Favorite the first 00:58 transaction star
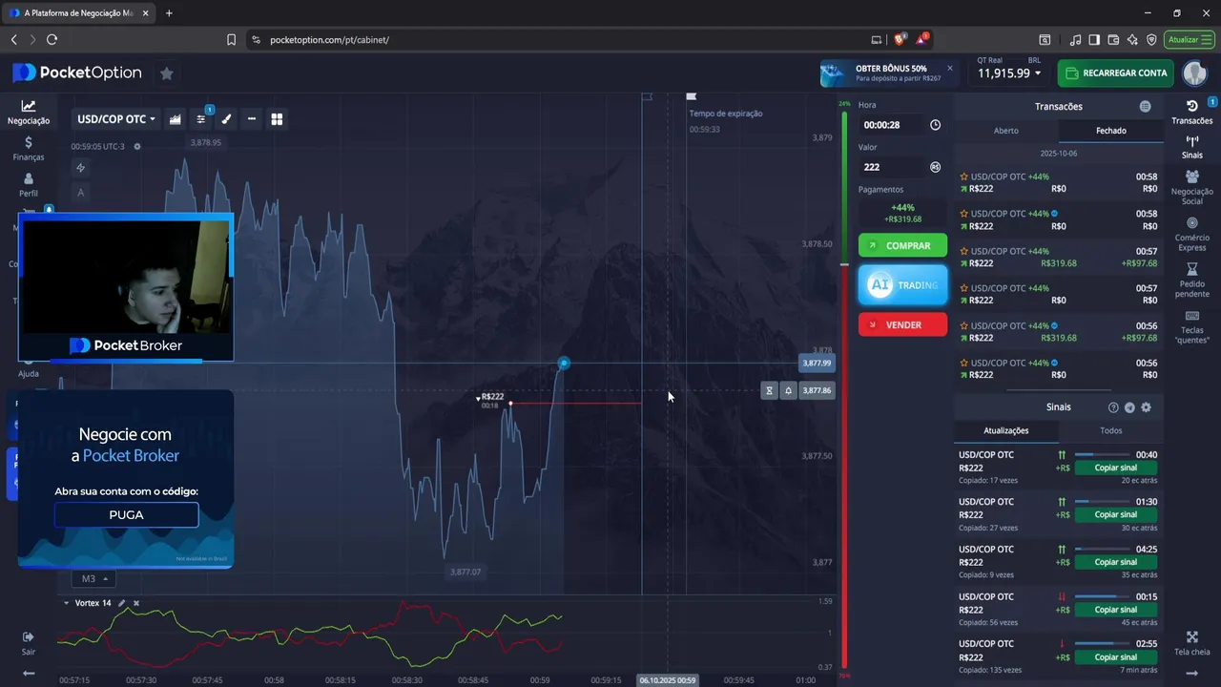Viewport: 1221px width, 687px height. point(963,177)
